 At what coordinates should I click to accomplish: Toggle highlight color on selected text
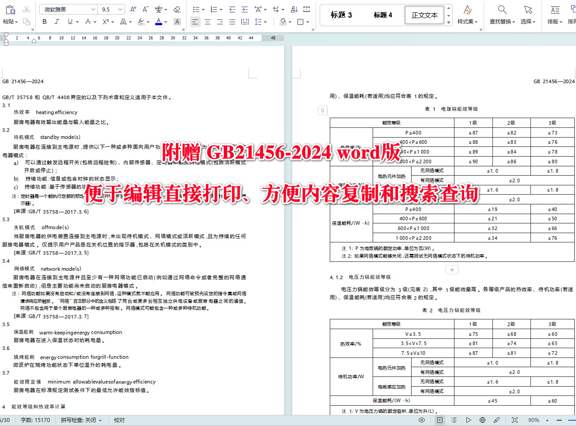click(141, 22)
